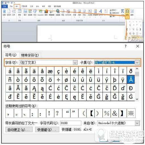Click the Font (字体) combo text field
Image resolution: width=145 pixels, height=145 pixels.
tap(46, 62)
